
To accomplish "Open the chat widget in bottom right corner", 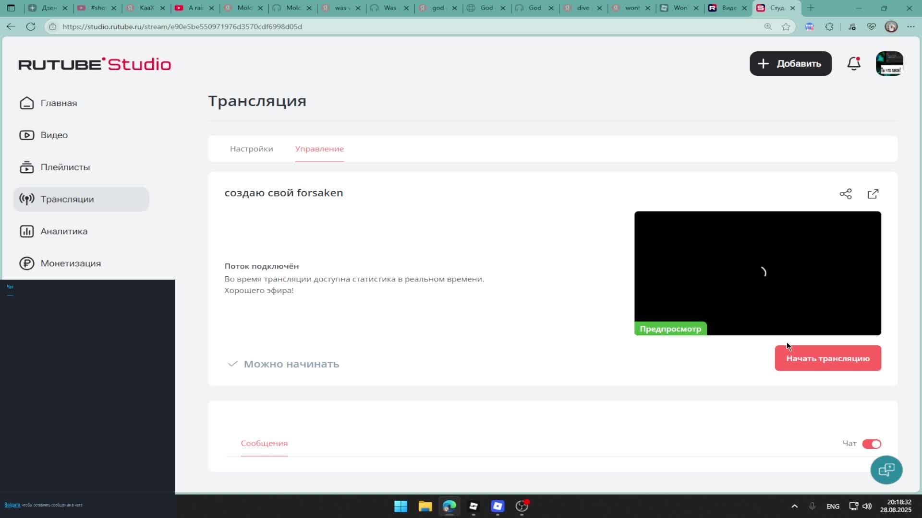I will pyautogui.click(x=886, y=470).
